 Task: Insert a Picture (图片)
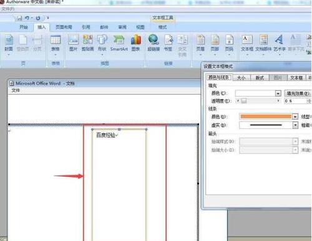[x=73, y=43]
